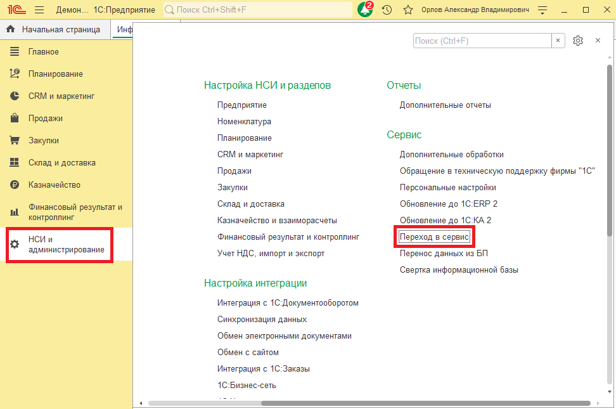This screenshot has width=616, height=409.
Task: Open Закупки link under Настройка НСИ
Action: click(233, 188)
